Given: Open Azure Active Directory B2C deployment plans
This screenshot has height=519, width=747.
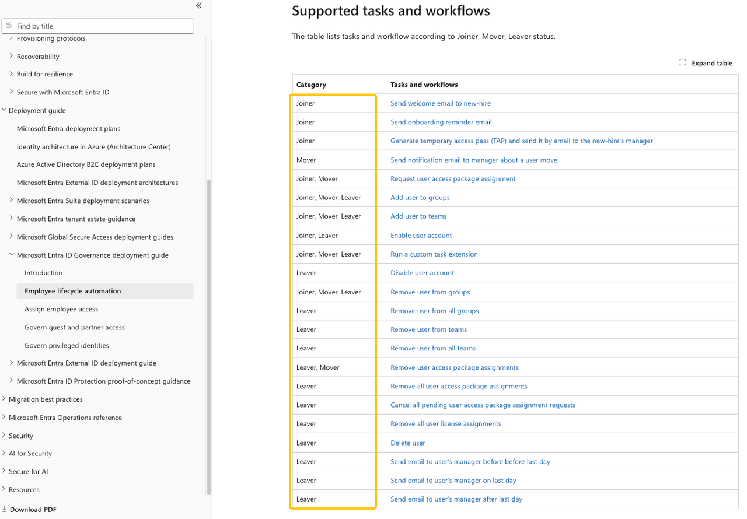Looking at the screenshot, I should (86, 164).
